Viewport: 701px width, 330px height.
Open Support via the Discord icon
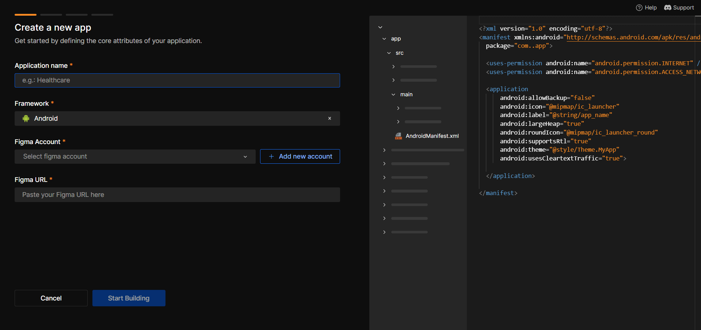tap(667, 8)
